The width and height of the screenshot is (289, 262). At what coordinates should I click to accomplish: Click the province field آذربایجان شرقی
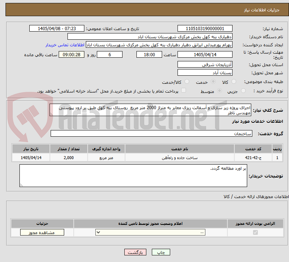(x=205, y=64)
